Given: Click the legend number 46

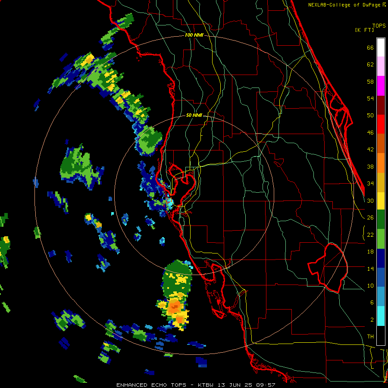Looking at the screenshot, I should click(370, 133).
